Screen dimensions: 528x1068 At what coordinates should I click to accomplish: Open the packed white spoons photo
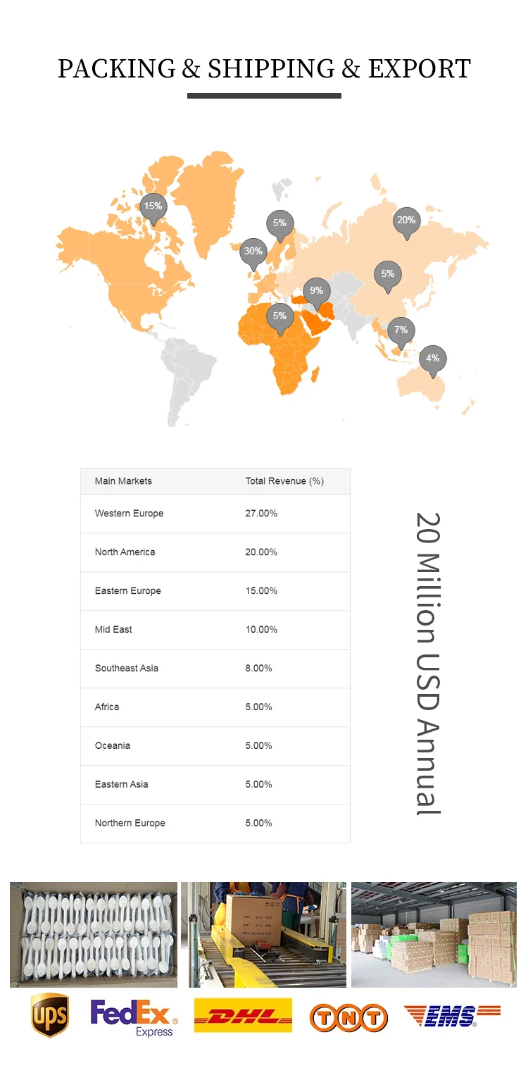point(94,934)
